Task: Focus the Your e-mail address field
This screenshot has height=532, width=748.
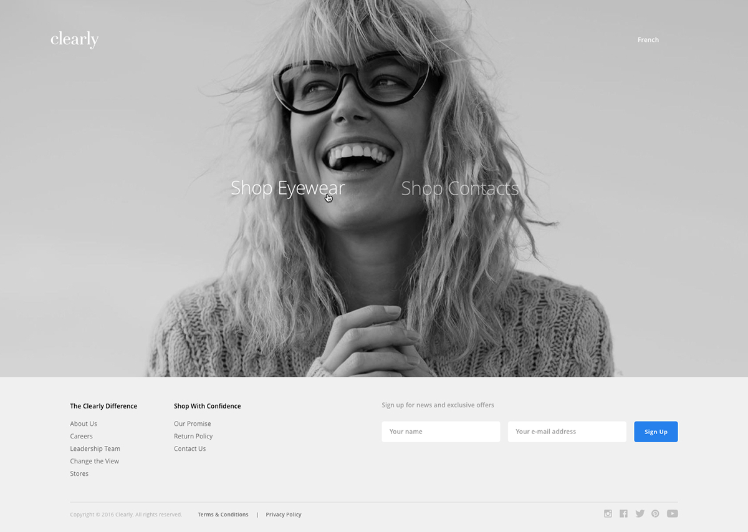Action: [567, 432]
